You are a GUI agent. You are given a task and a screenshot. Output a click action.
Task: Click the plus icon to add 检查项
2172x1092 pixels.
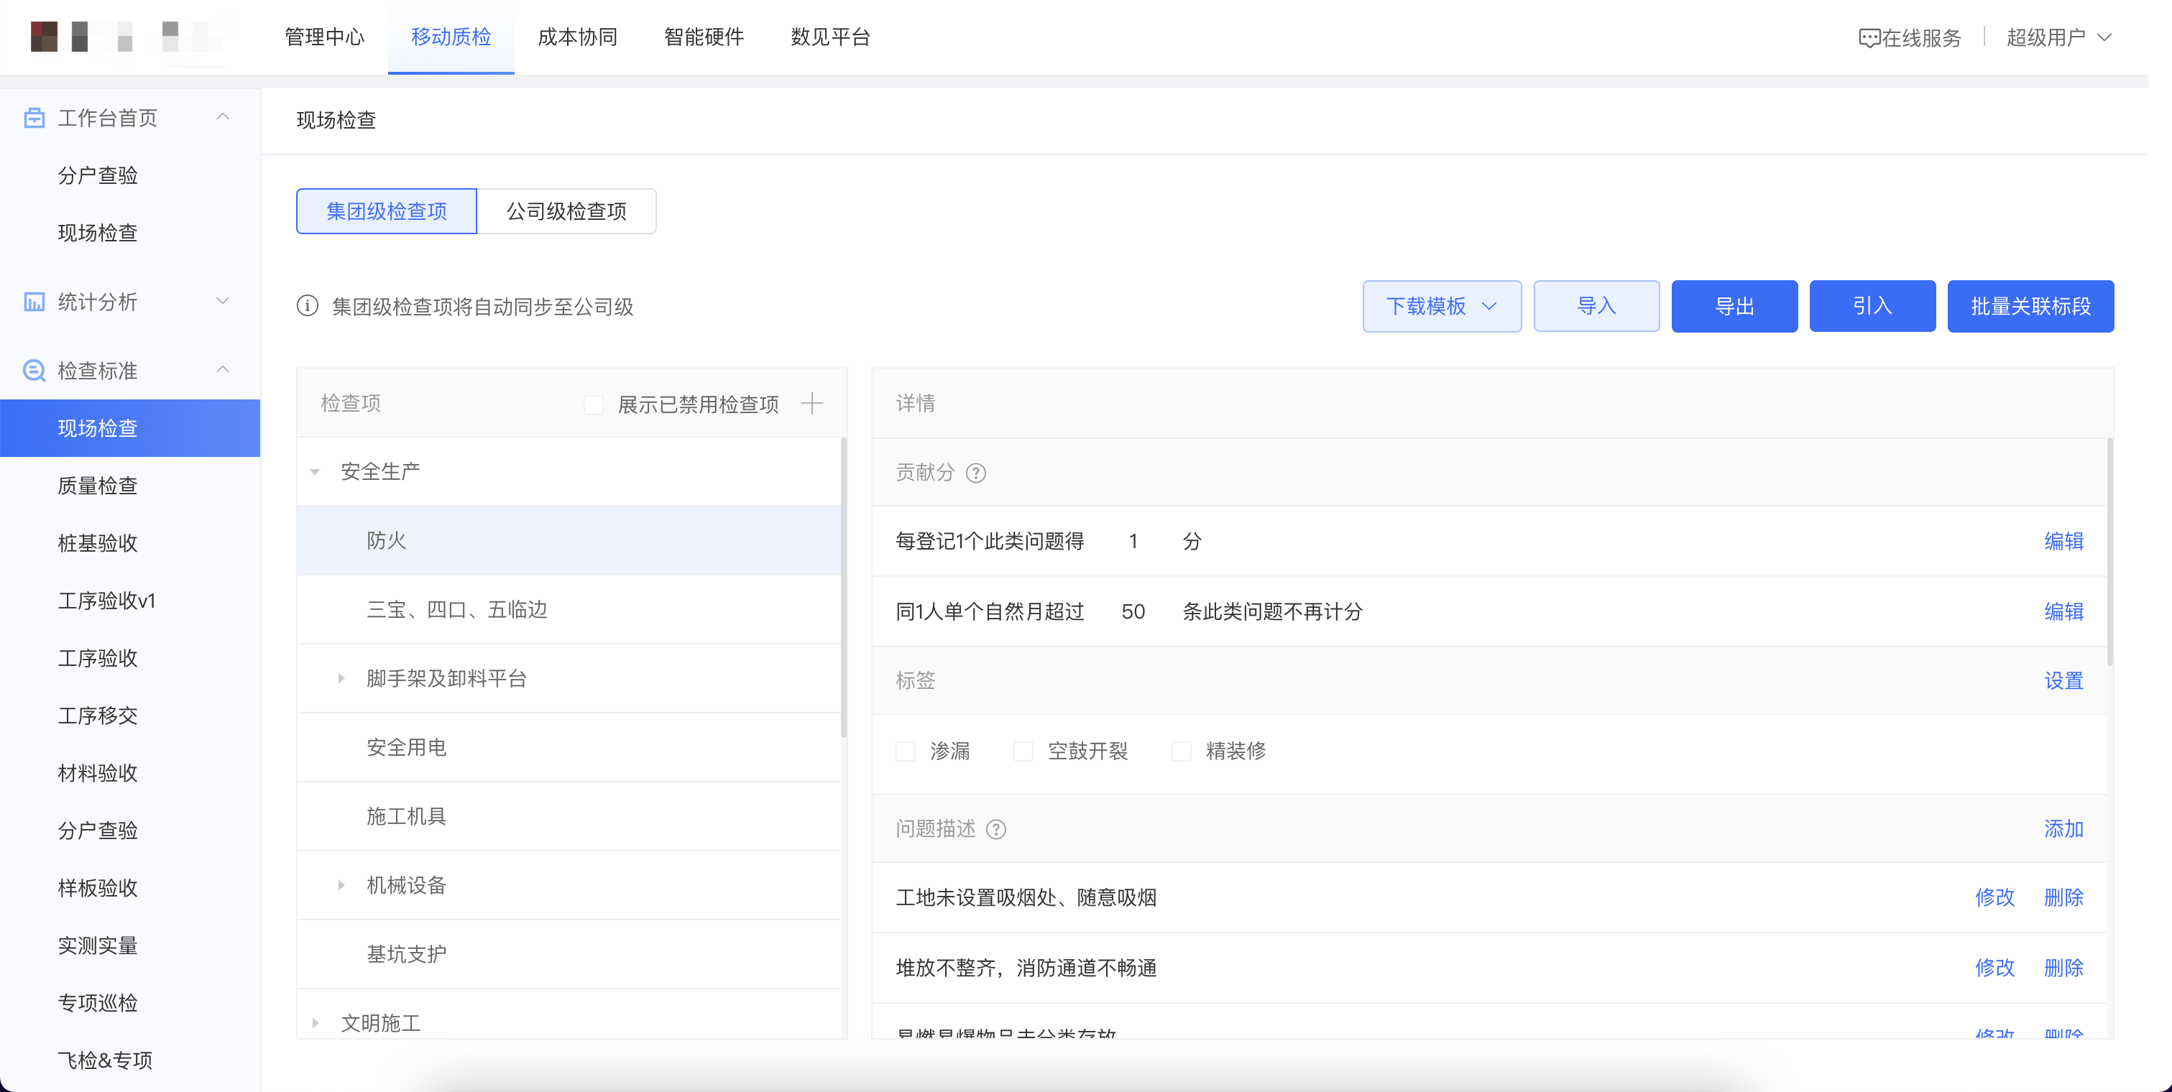812,404
